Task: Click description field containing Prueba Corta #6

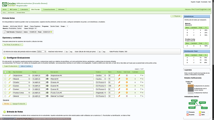Action: [x=72, y=93]
